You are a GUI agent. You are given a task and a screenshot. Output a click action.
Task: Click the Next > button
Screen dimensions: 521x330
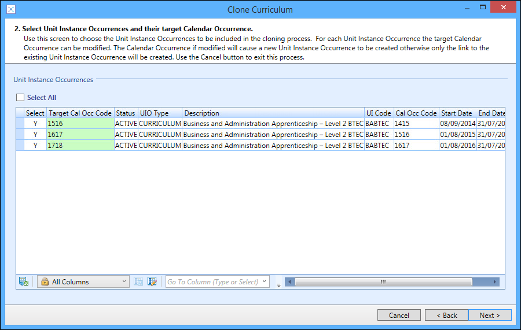click(x=490, y=315)
